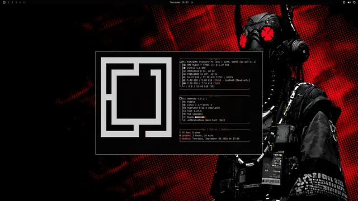Click the '3840x2160 @ 2x, 60 Hz' text
Viewport: 358px width, 201px height.
point(201,71)
